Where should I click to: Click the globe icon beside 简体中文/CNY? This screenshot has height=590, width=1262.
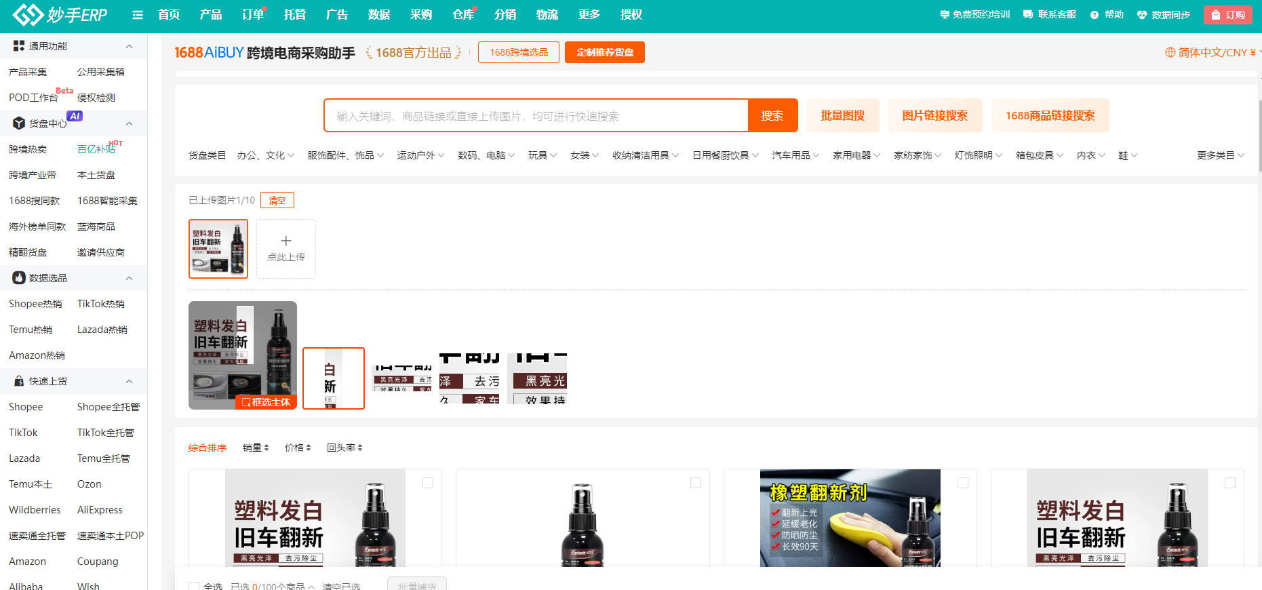pyautogui.click(x=1170, y=52)
